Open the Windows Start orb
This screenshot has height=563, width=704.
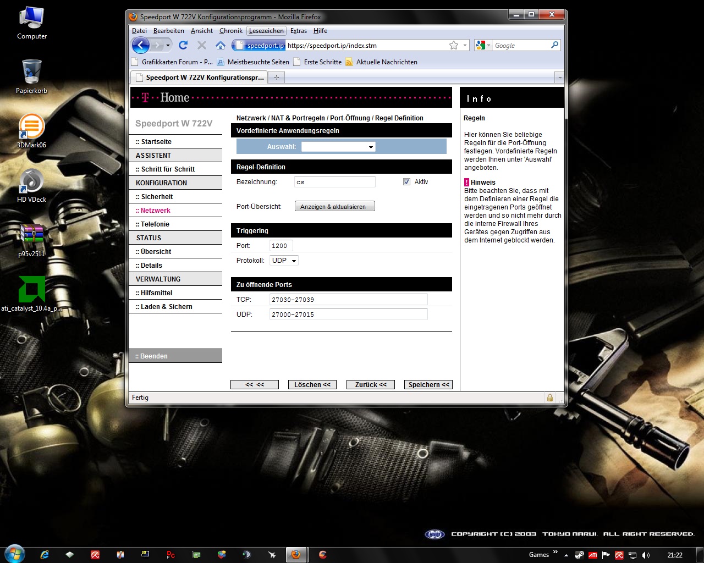(x=14, y=554)
